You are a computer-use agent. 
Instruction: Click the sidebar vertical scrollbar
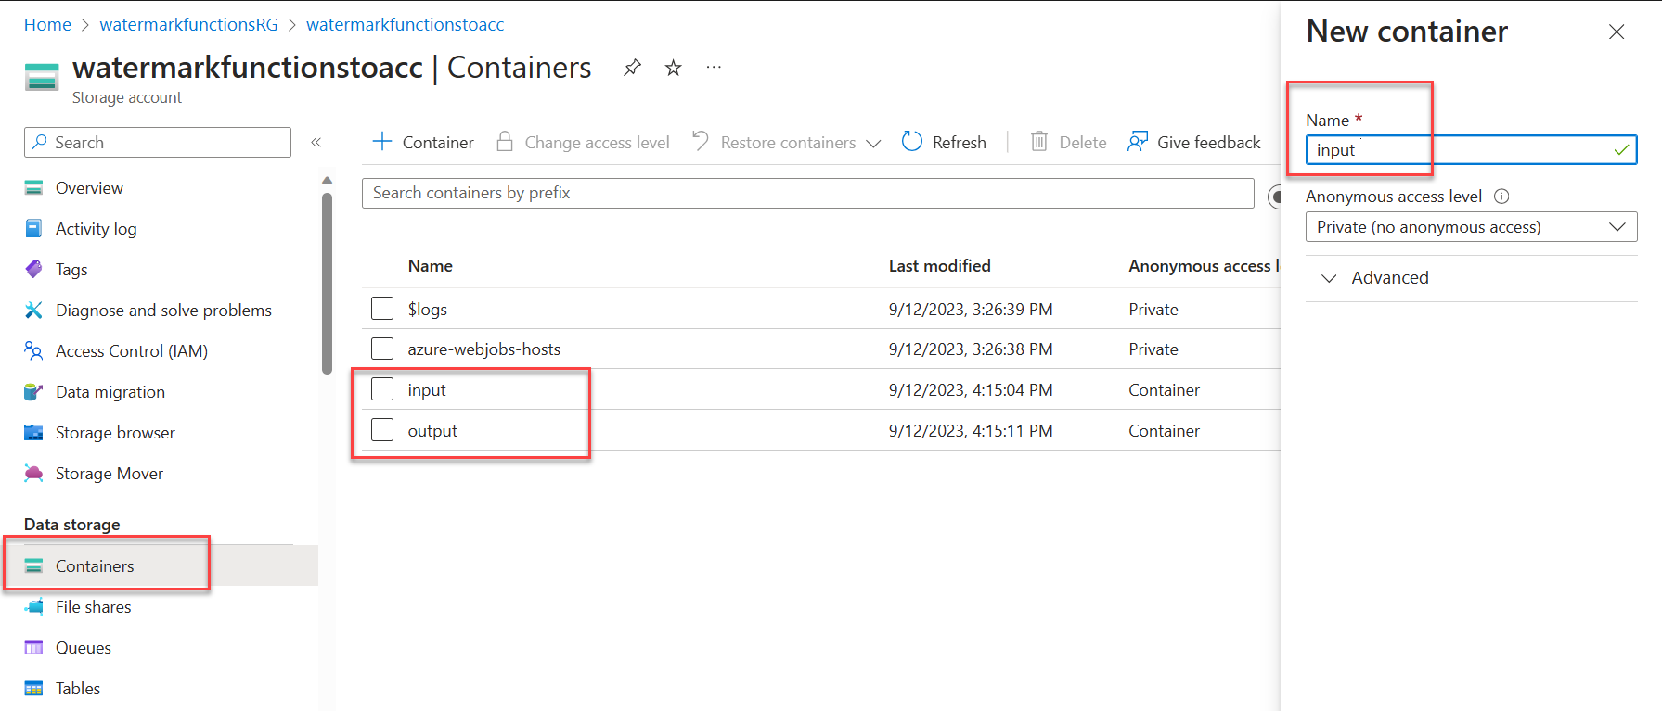(327, 283)
